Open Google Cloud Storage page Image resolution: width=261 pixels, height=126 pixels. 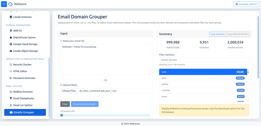25,44
